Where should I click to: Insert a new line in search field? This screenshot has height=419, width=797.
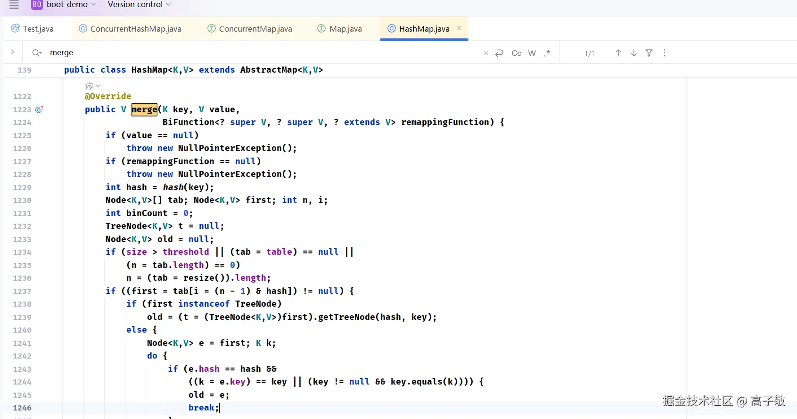500,53
